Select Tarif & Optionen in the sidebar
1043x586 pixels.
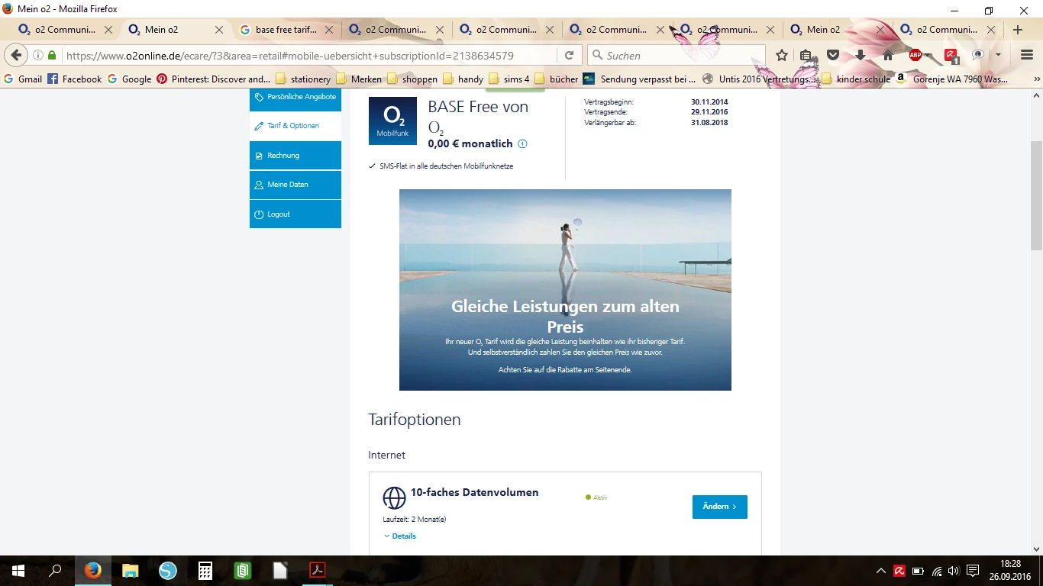pyautogui.click(x=295, y=126)
